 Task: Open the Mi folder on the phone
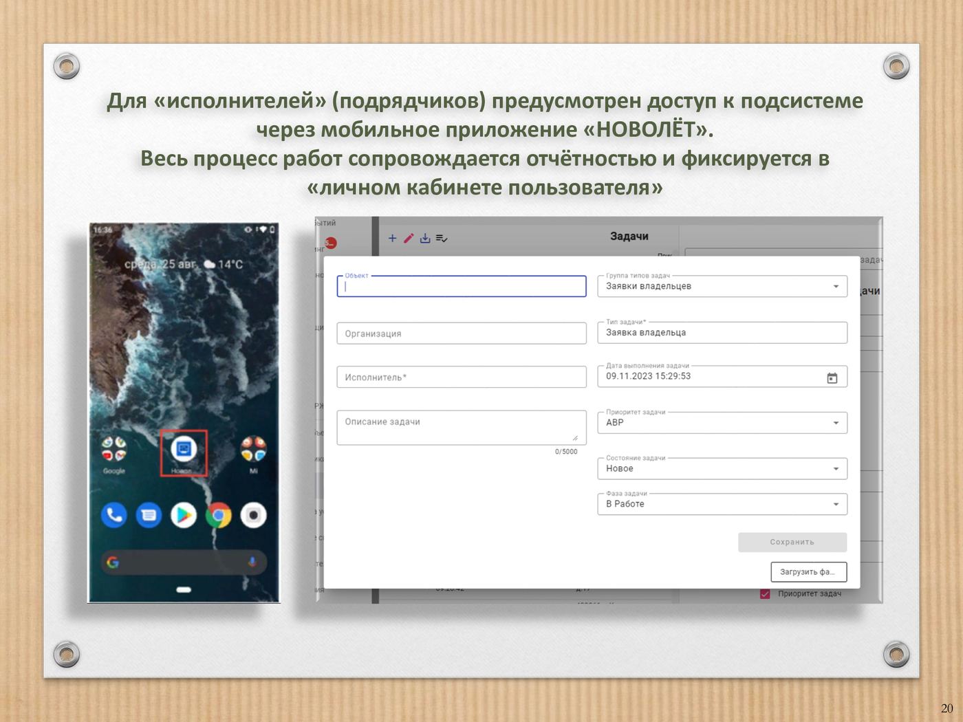[253, 450]
